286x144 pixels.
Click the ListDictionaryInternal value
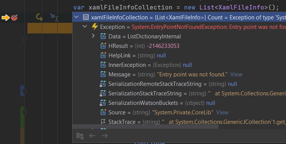pos(154,36)
